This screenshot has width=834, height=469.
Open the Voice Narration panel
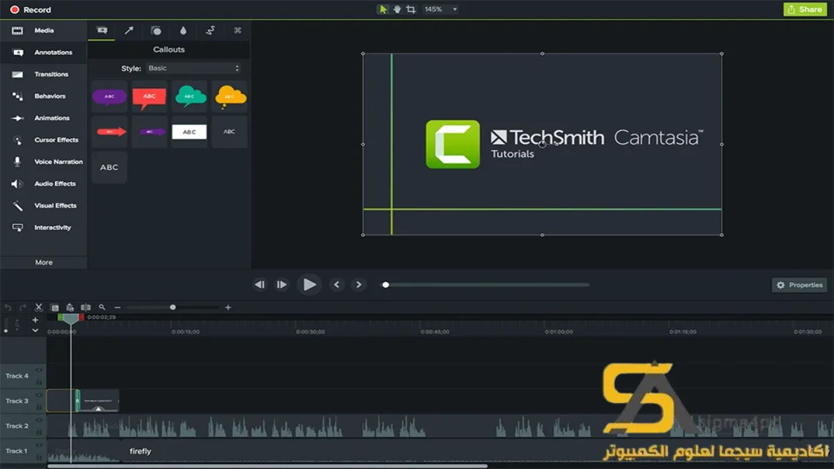pos(43,162)
